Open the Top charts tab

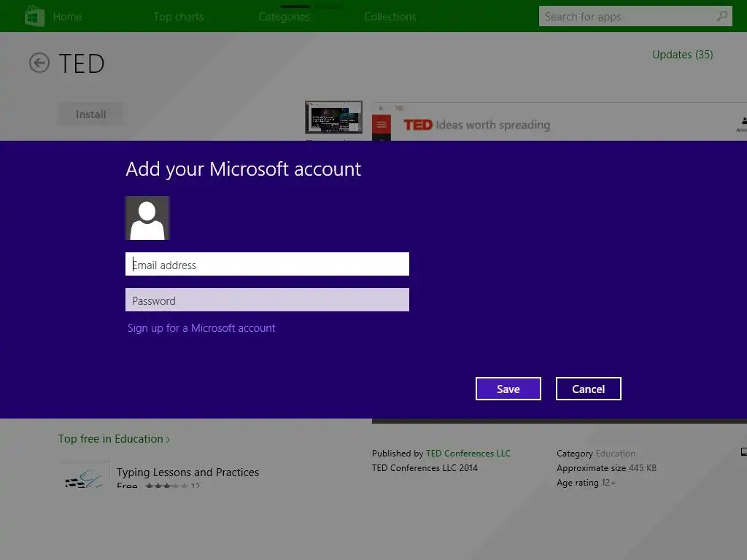pos(179,17)
